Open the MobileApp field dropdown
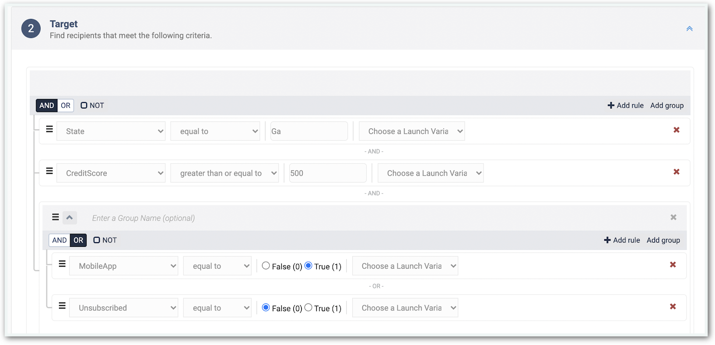Viewport: 715px width, 345px height. [x=124, y=266]
